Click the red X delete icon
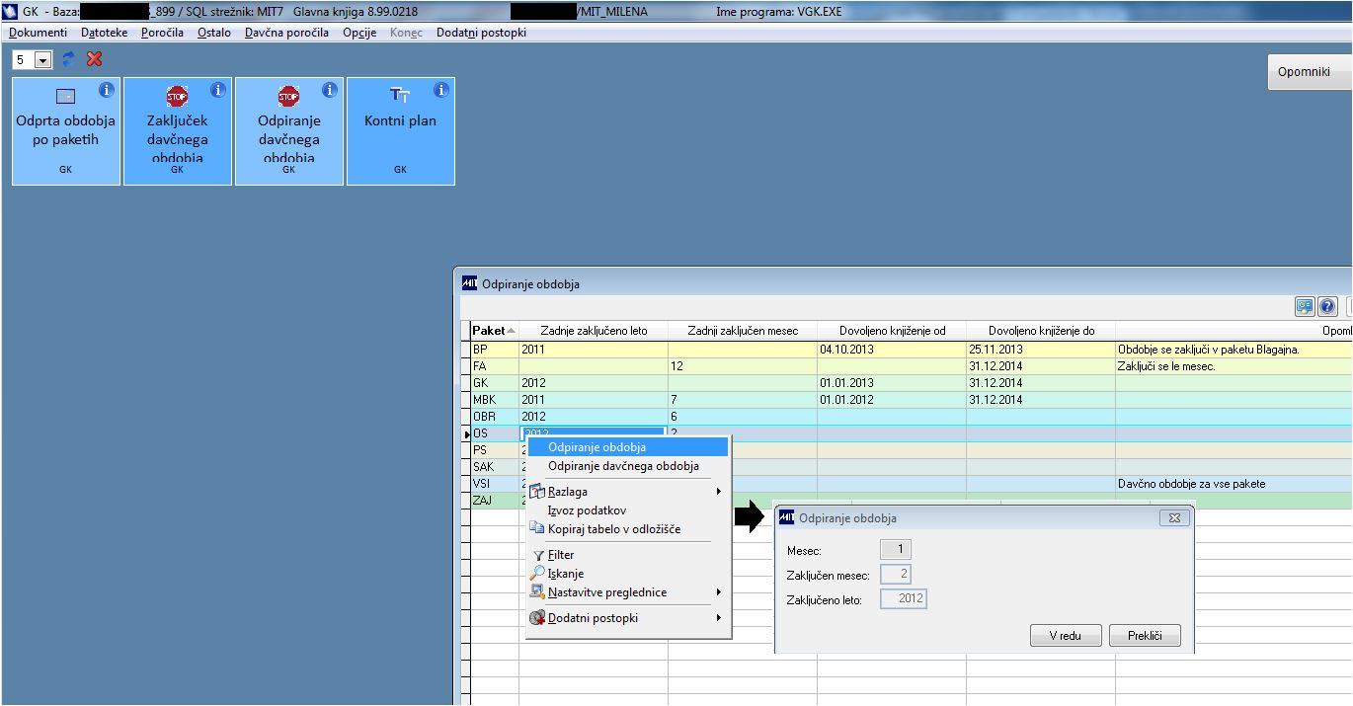 tap(95, 59)
